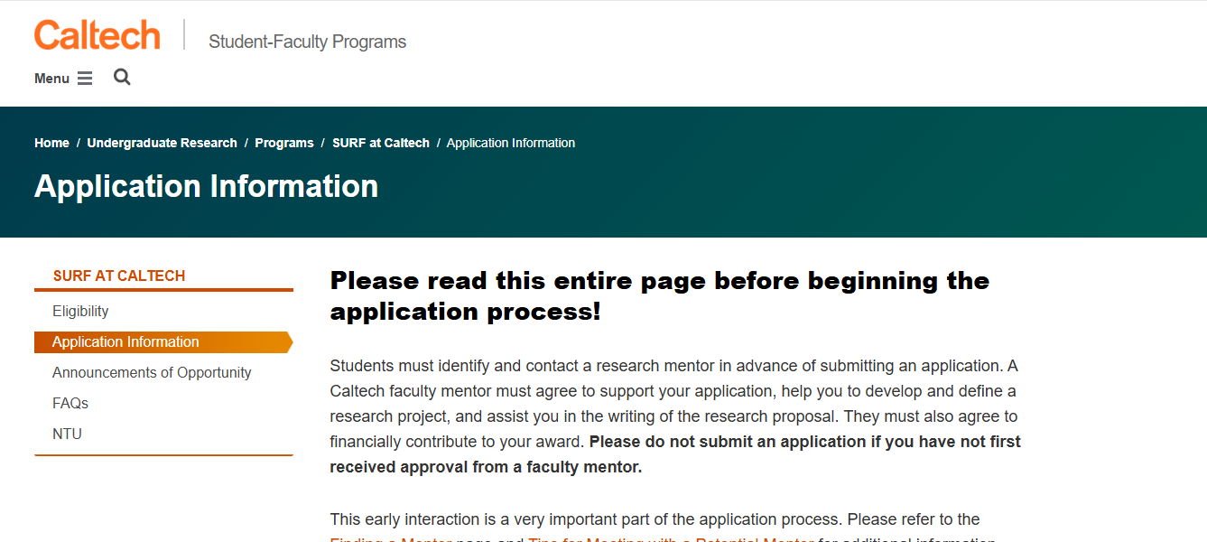
Task: Open the SURF AT CALTECH sidebar heading
Action: coord(119,276)
